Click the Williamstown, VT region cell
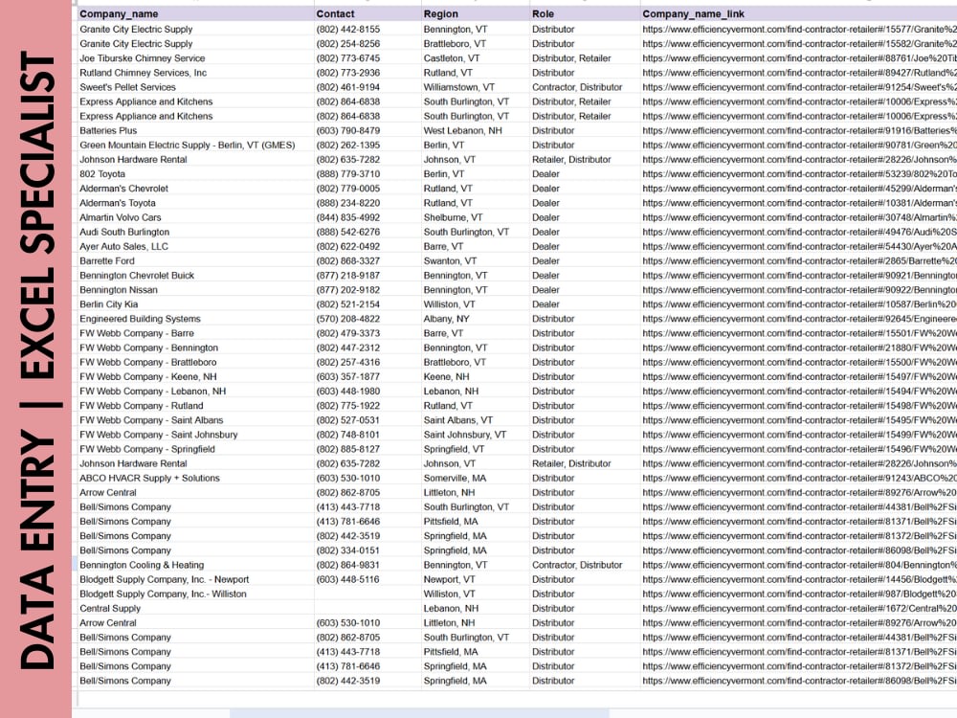 (476, 87)
